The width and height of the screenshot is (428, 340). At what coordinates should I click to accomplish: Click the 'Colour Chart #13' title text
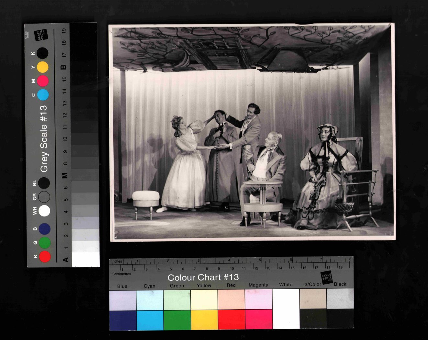203,278
